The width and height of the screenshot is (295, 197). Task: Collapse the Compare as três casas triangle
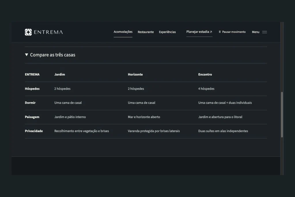(27, 55)
